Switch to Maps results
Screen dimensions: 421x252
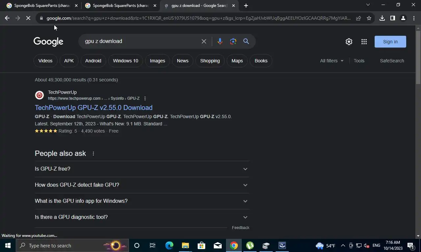pyautogui.click(x=237, y=61)
